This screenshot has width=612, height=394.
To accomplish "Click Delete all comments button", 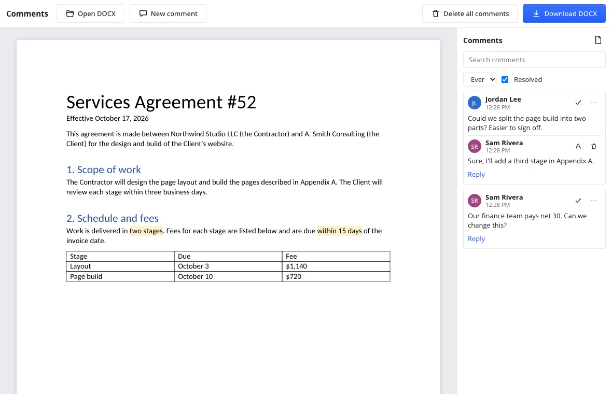I will tap(469, 13).
